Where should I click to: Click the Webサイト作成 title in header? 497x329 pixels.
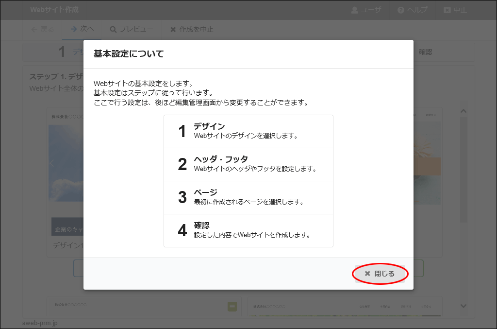coord(54,10)
